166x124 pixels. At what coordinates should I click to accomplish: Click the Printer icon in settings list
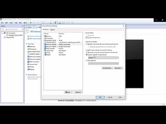[x=45, y=53]
